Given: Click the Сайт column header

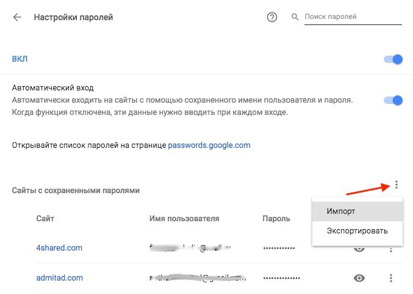Looking at the screenshot, I should coord(45,219).
